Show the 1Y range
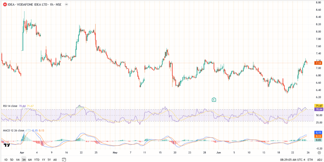324x162 pixels. [x=43, y=159]
